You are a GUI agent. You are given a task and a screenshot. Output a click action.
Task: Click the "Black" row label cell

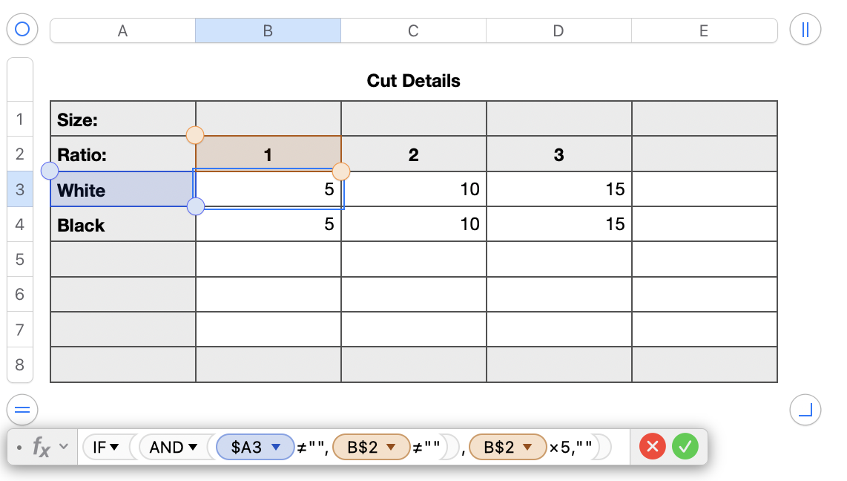coord(122,225)
